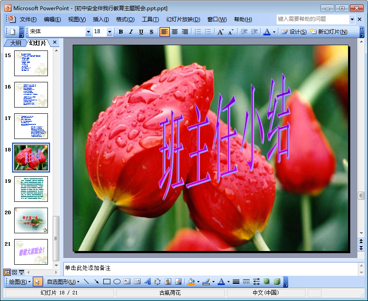This screenshot has width=368, height=301.
Task: Close the slide thumbnail pane
Action: point(55,42)
